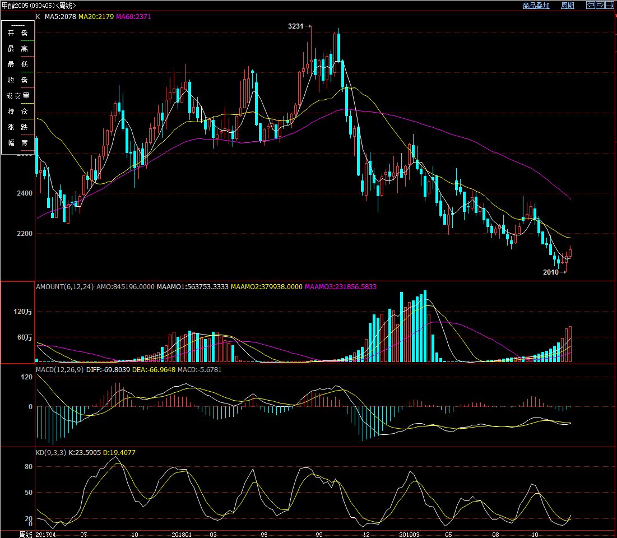The width and height of the screenshot is (617, 538).
Task: Click the MACD(12,26,9) indicator title
Action: (x=60, y=370)
